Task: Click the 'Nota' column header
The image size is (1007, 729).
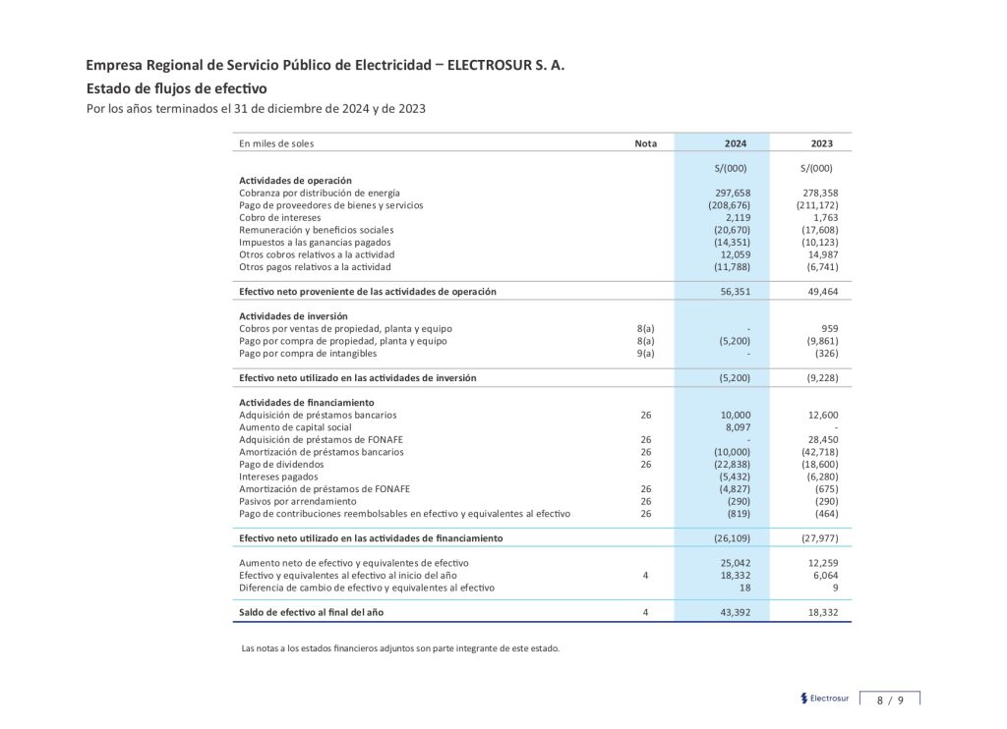Action: pyautogui.click(x=645, y=143)
